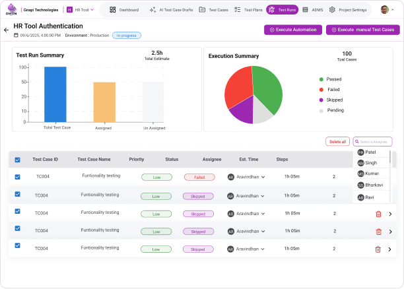Viewport: 404px width, 289px height.
Task: Open the assignee dropdown in the third row
Action: [x=263, y=214]
